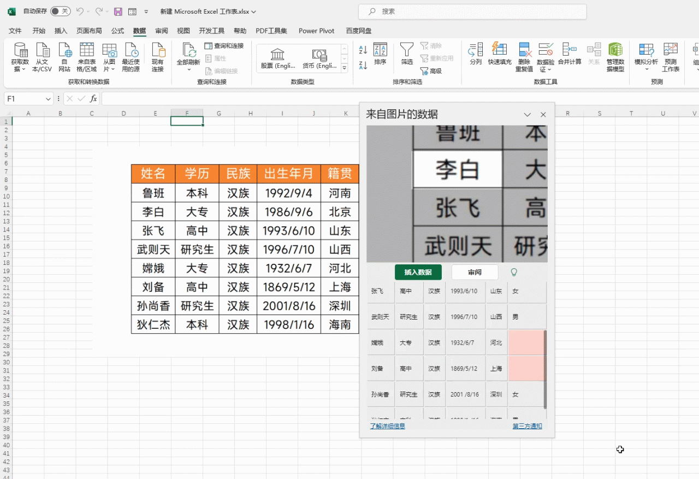
Task: Open 查询和连接 pane button
Action: 224,46
